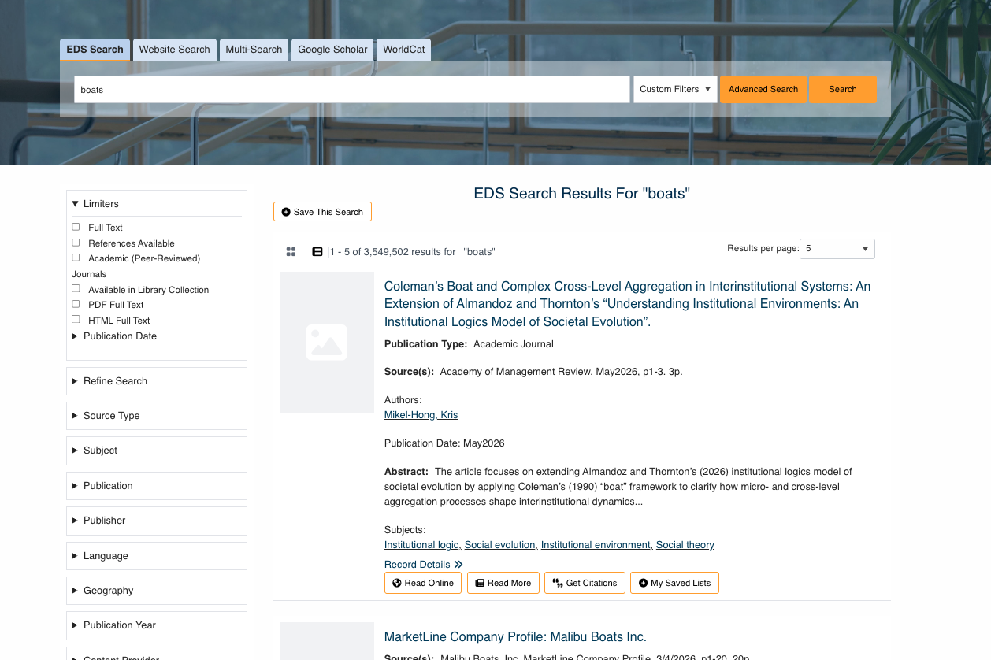Click the EDS Search Results heading

tap(581, 193)
